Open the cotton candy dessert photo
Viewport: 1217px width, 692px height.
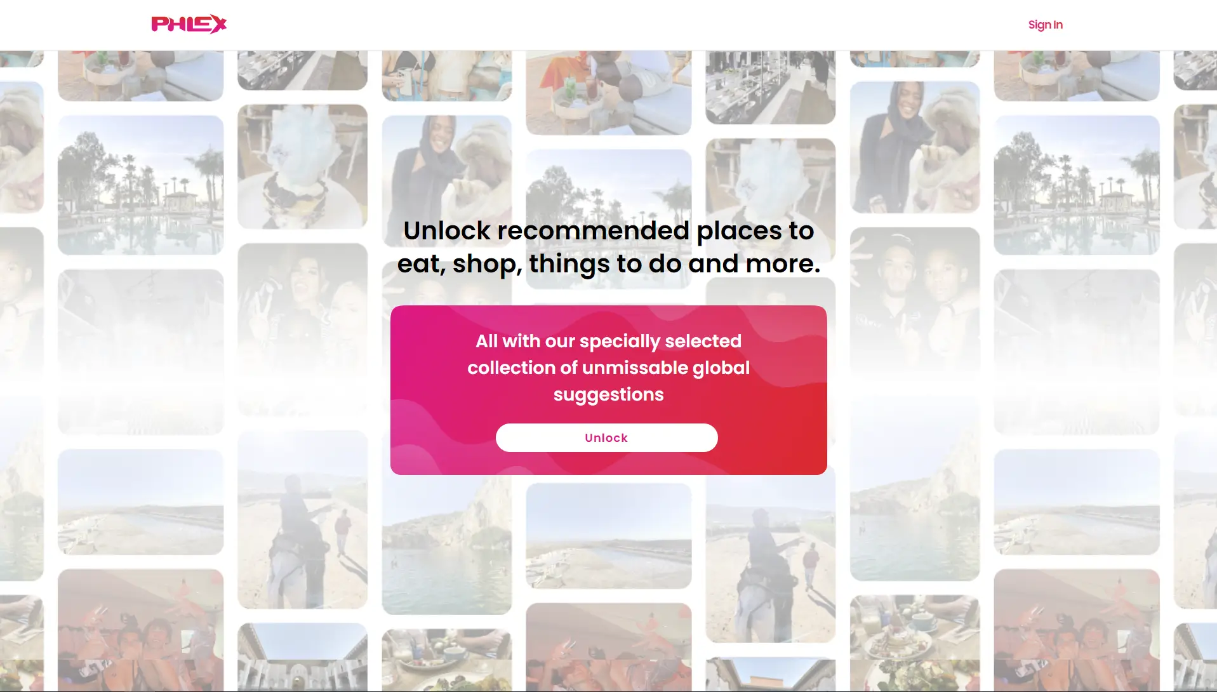pyautogui.click(x=302, y=166)
